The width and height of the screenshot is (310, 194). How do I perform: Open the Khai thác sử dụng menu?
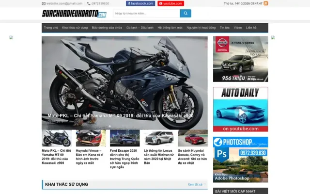click(75, 28)
